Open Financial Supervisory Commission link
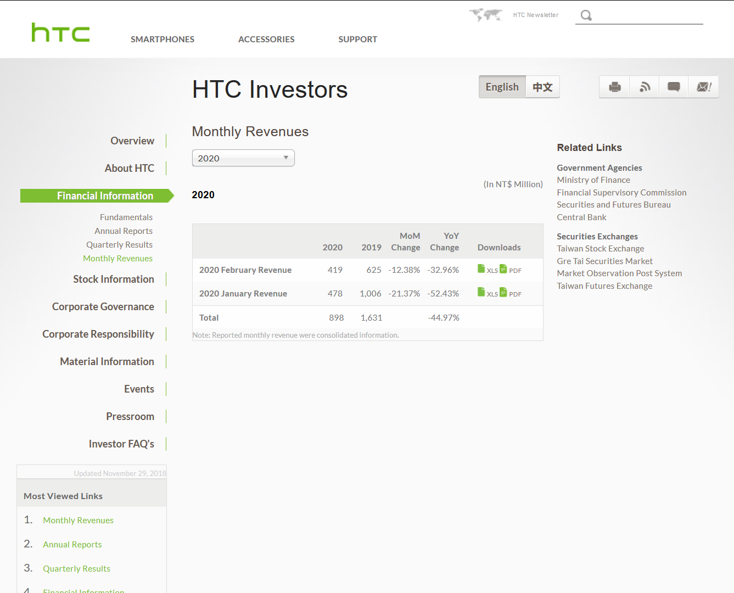The width and height of the screenshot is (734, 593). (621, 193)
